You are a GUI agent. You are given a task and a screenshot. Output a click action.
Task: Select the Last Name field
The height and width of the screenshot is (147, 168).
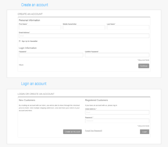pos(128,27)
